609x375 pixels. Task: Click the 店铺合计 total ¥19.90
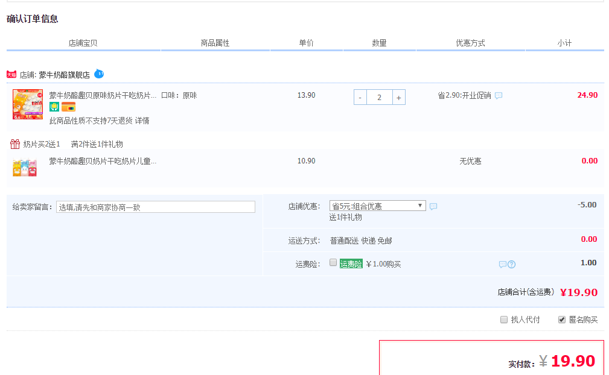pyautogui.click(x=579, y=292)
